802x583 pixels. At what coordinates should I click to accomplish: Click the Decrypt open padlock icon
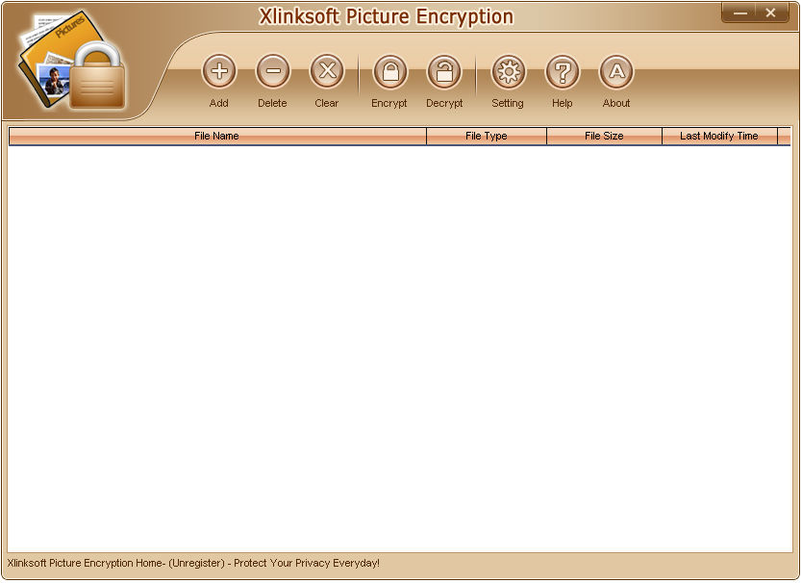[x=444, y=71]
